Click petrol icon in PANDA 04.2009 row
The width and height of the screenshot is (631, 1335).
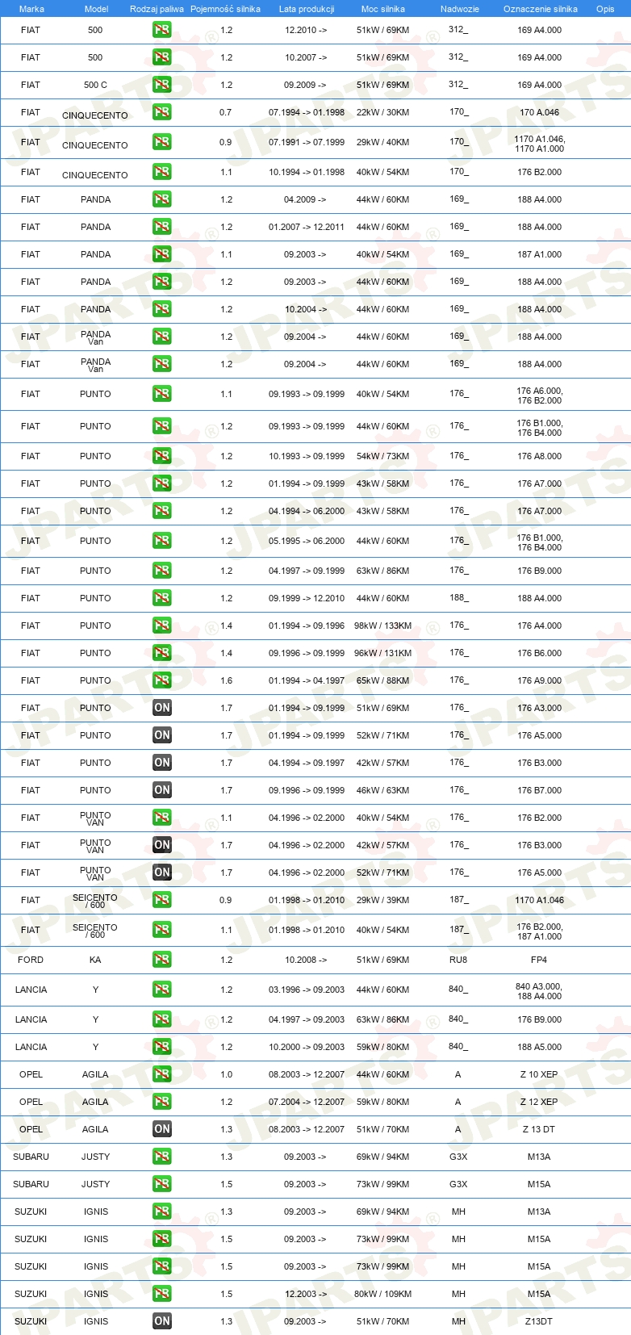click(x=162, y=199)
